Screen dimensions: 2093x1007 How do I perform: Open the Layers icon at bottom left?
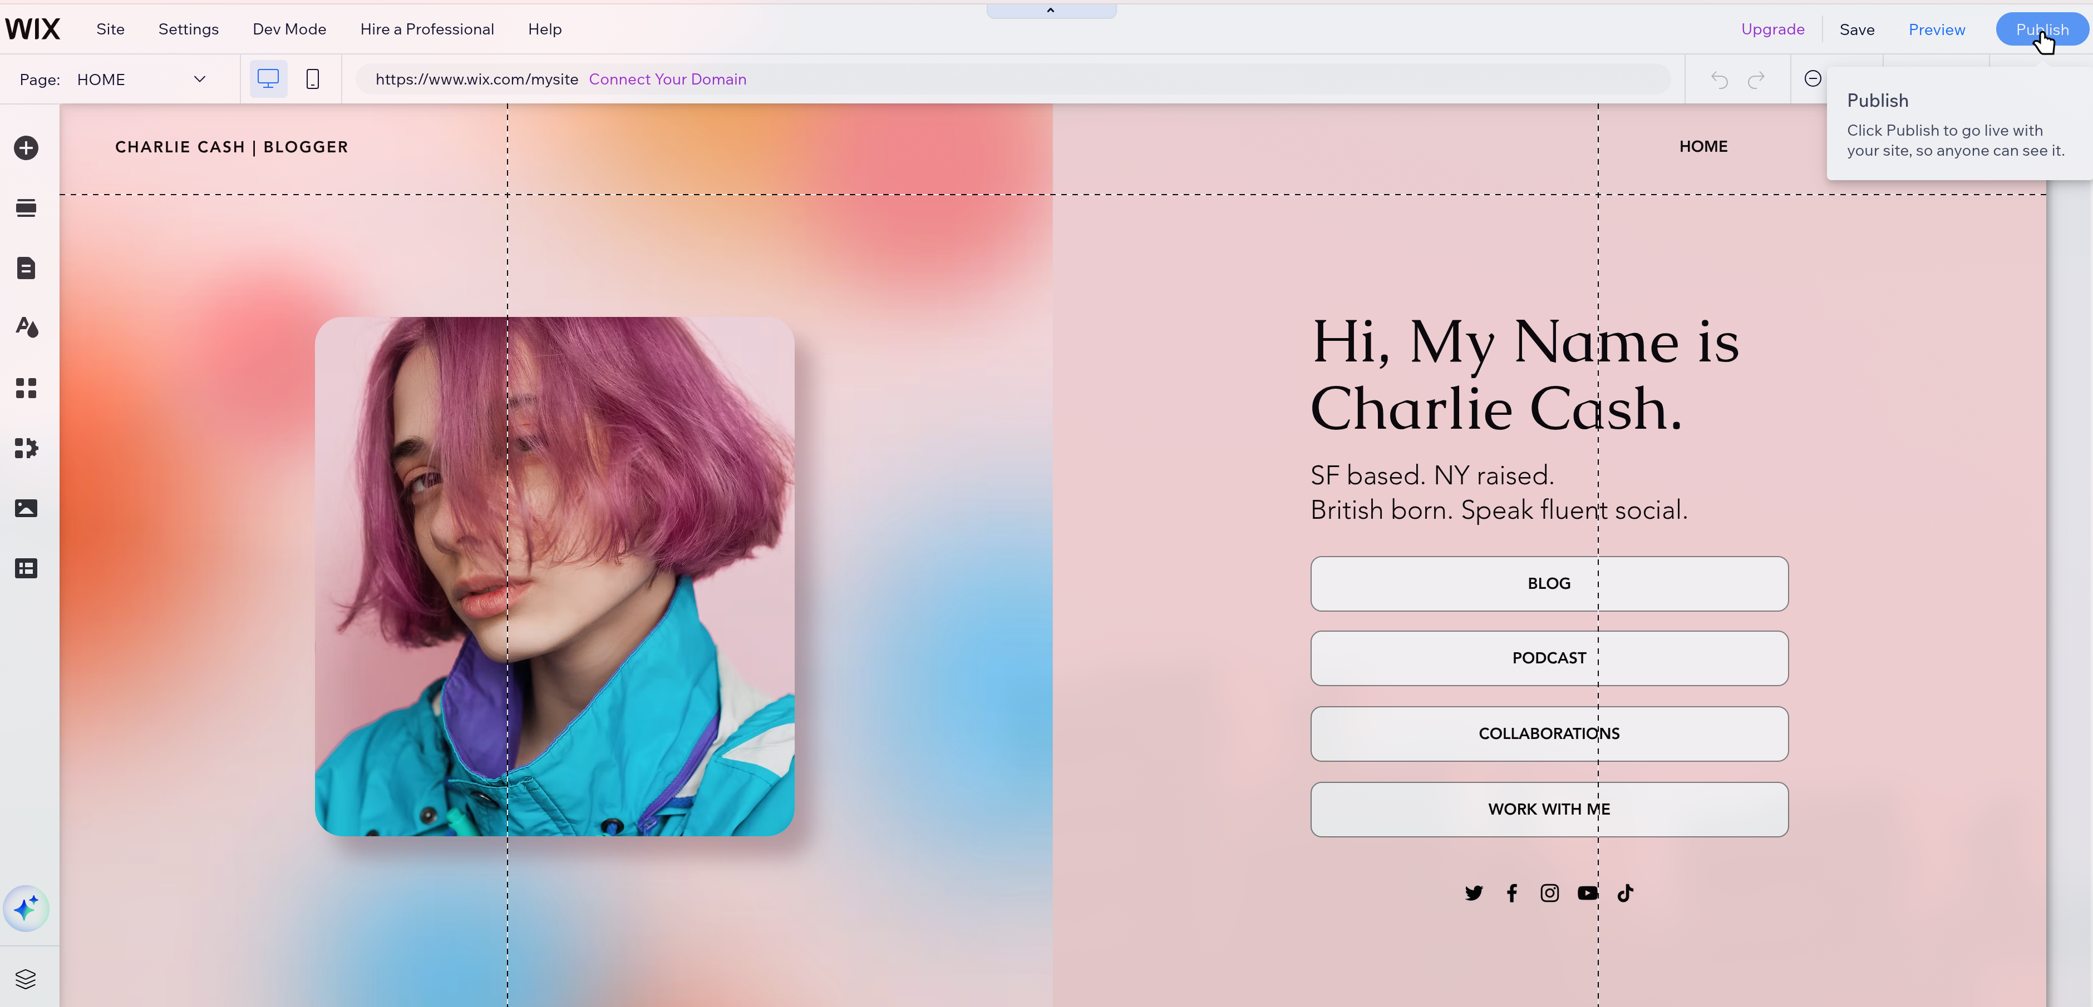pyautogui.click(x=26, y=979)
